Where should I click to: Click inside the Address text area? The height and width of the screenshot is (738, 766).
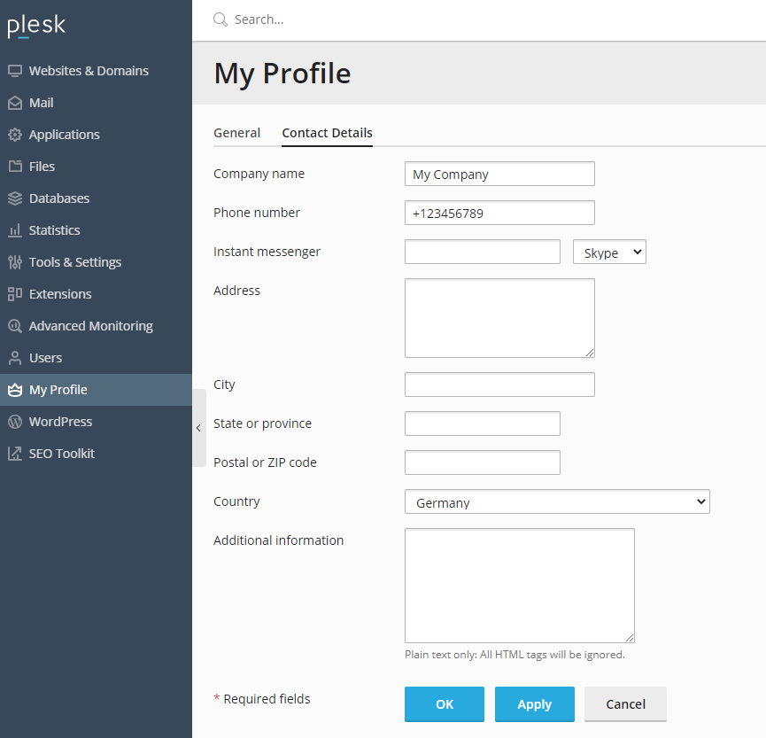499,318
